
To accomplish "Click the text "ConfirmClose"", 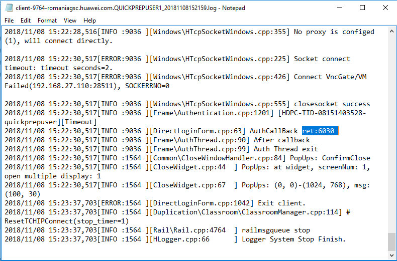I will [x=346, y=158].
